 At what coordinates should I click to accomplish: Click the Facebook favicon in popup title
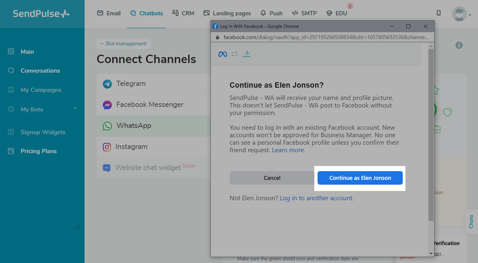[215, 26]
